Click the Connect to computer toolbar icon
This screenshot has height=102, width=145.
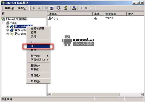tap(74, 8)
